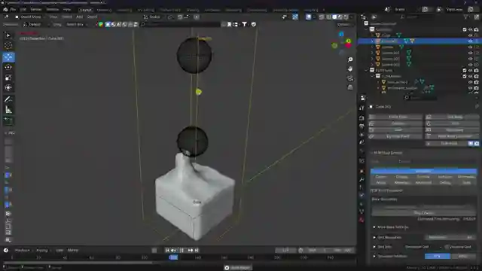Click the viewport pan hand icon
The width and height of the screenshot is (482, 271).
pyautogui.click(x=350, y=69)
